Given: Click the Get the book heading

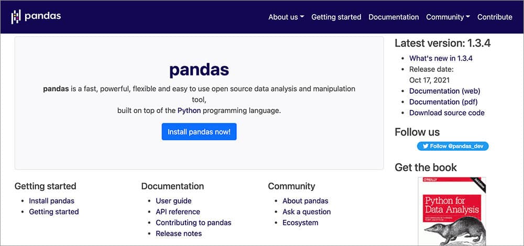Looking at the screenshot, I should pyautogui.click(x=425, y=167).
